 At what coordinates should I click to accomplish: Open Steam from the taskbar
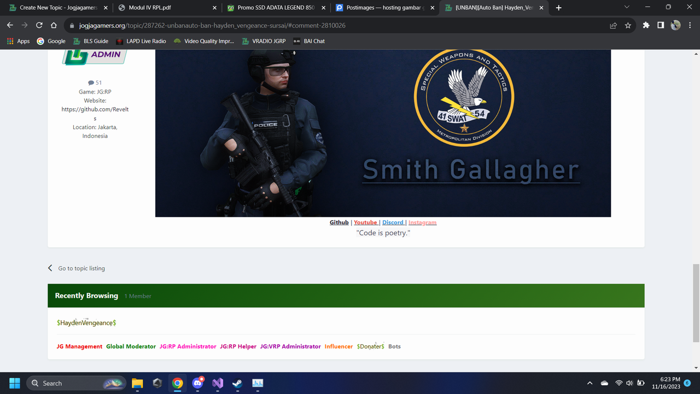tap(238, 383)
